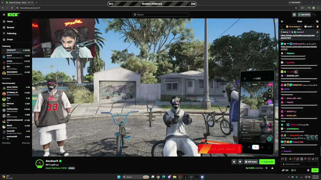Viewport: 321px width, 180px height.
Task: Show hidden system tray icons
Action: [288, 177]
